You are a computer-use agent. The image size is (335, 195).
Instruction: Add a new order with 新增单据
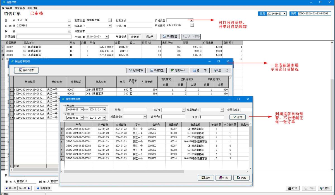pyautogui.click(x=43, y=188)
